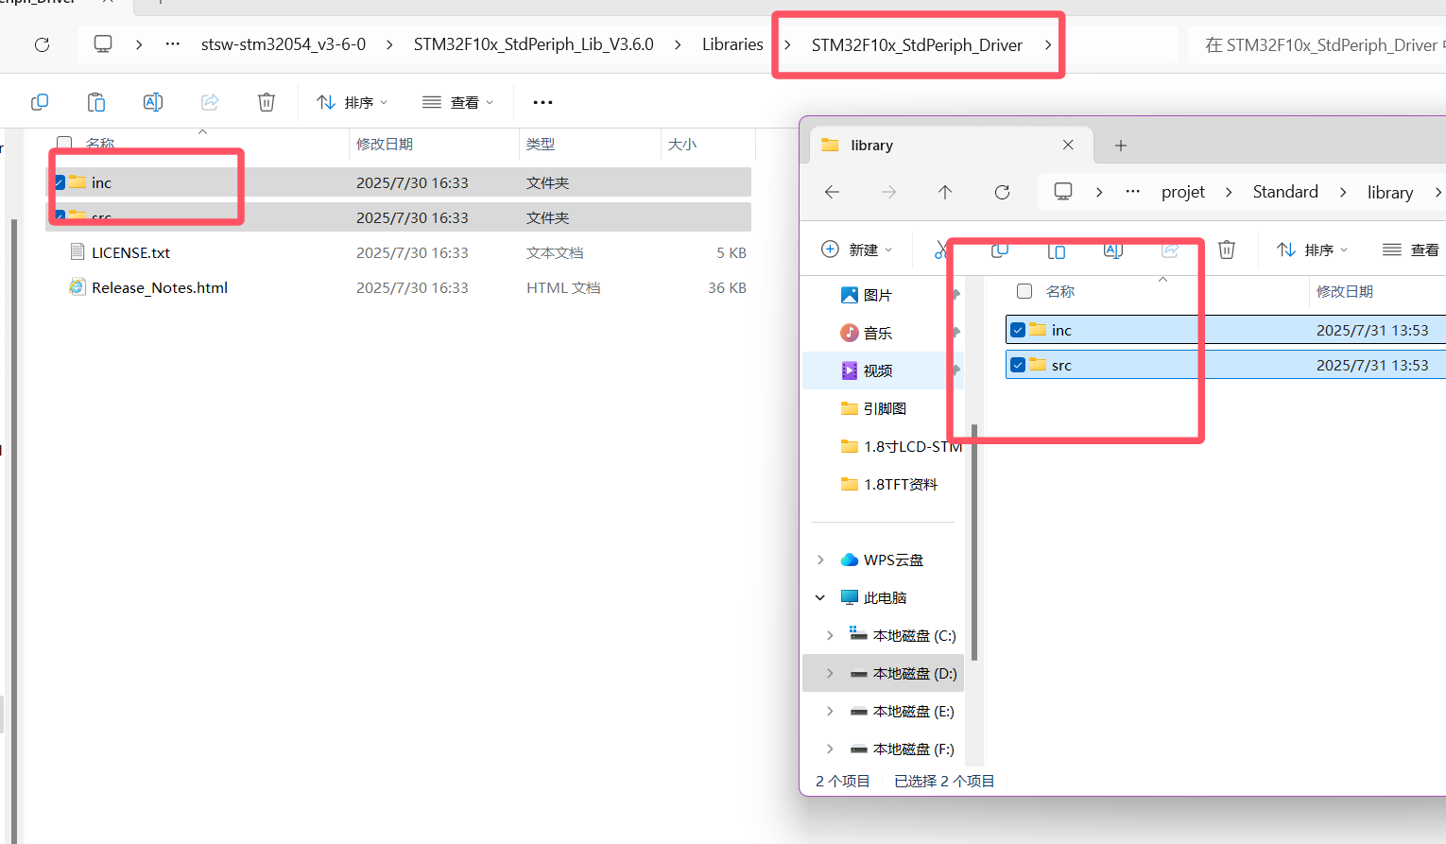Rename selected item in back window toolbar
This screenshot has height=844, width=1446.
click(x=153, y=102)
